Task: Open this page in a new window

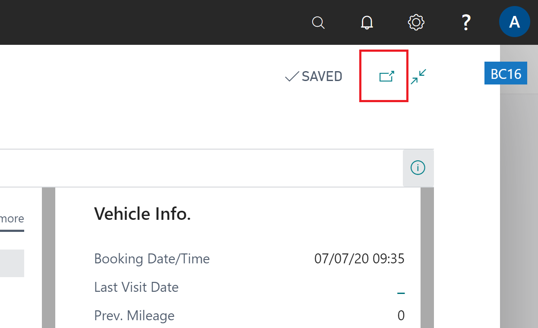Action: coord(386,77)
